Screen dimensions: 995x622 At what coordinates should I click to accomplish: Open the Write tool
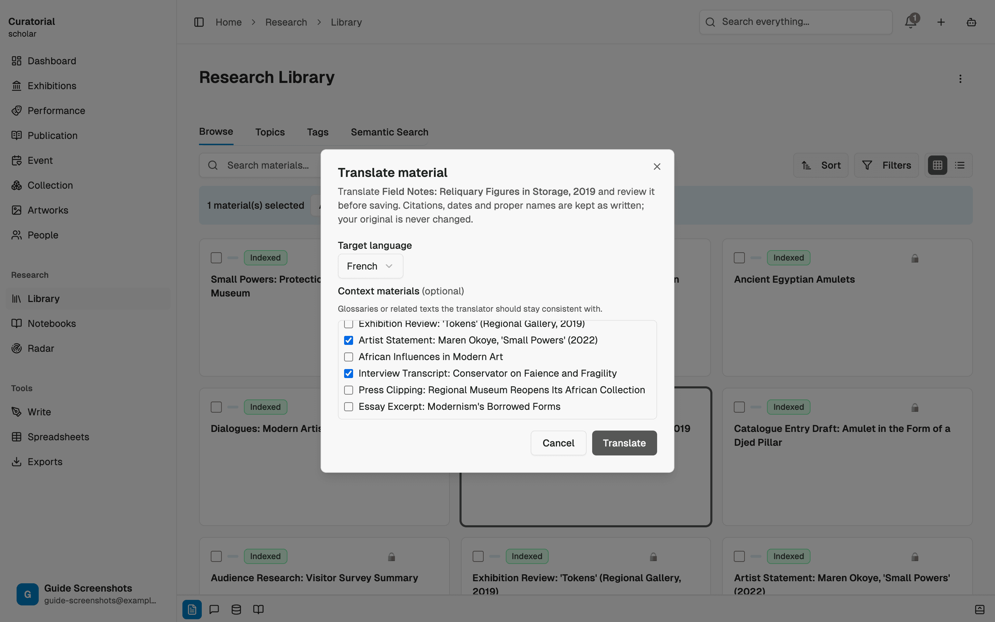click(87, 412)
